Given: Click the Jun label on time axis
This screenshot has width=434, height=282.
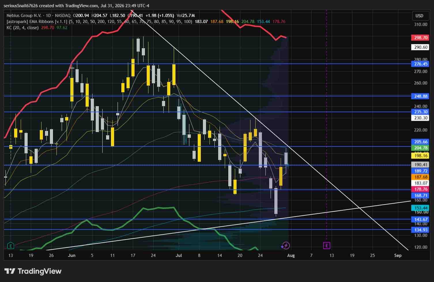Looking at the screenshot, I should coord(72,255).
